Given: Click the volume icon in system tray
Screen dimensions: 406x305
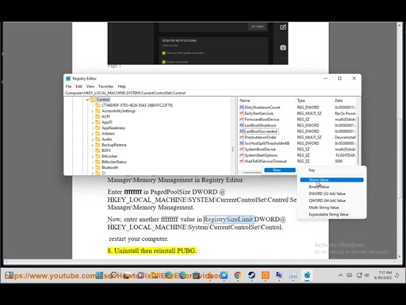Looking at the screenshot, I should [367, 275].
